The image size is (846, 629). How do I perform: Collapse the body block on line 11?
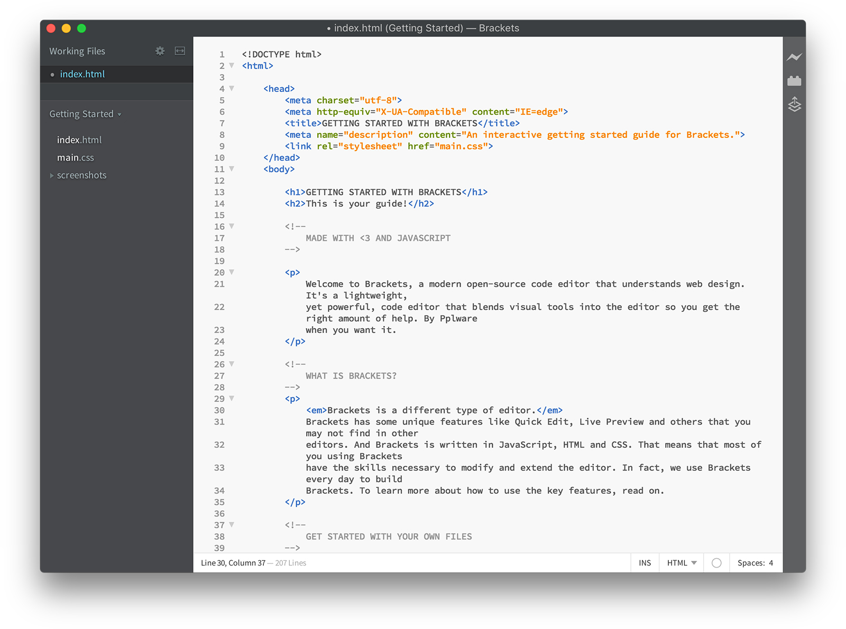(x=232, y=169)
